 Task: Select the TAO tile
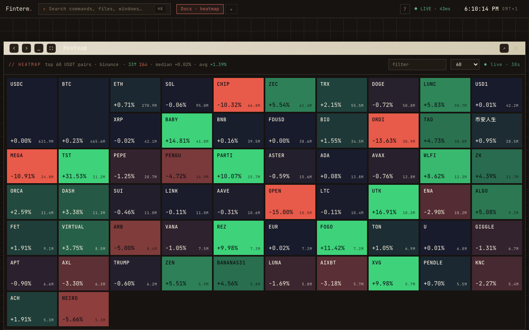[x=445, y=130]
